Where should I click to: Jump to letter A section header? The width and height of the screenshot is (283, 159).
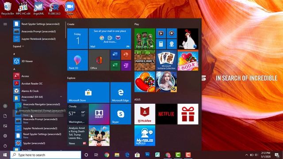pos(14,69)
